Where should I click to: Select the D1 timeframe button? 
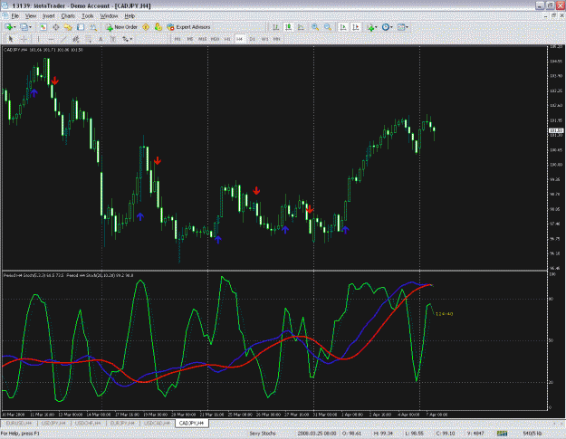252,39
